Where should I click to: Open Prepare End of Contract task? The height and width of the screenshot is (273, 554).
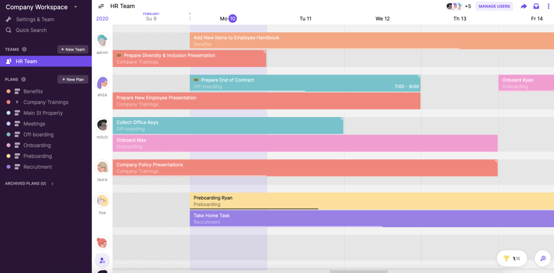click(x=305, y=83)
